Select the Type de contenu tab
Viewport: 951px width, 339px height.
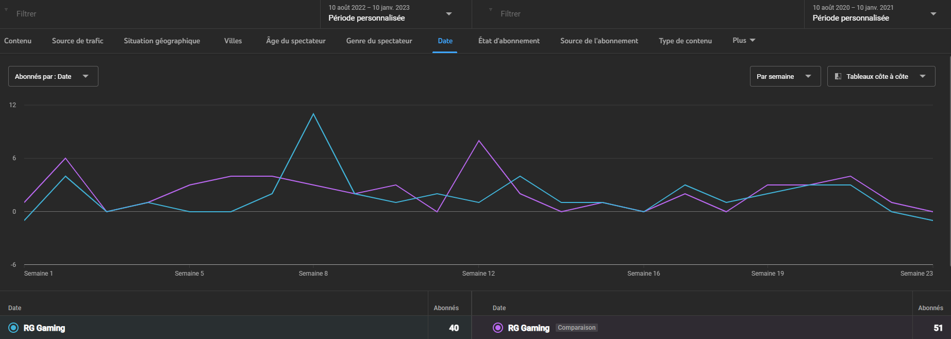point(685,41)
